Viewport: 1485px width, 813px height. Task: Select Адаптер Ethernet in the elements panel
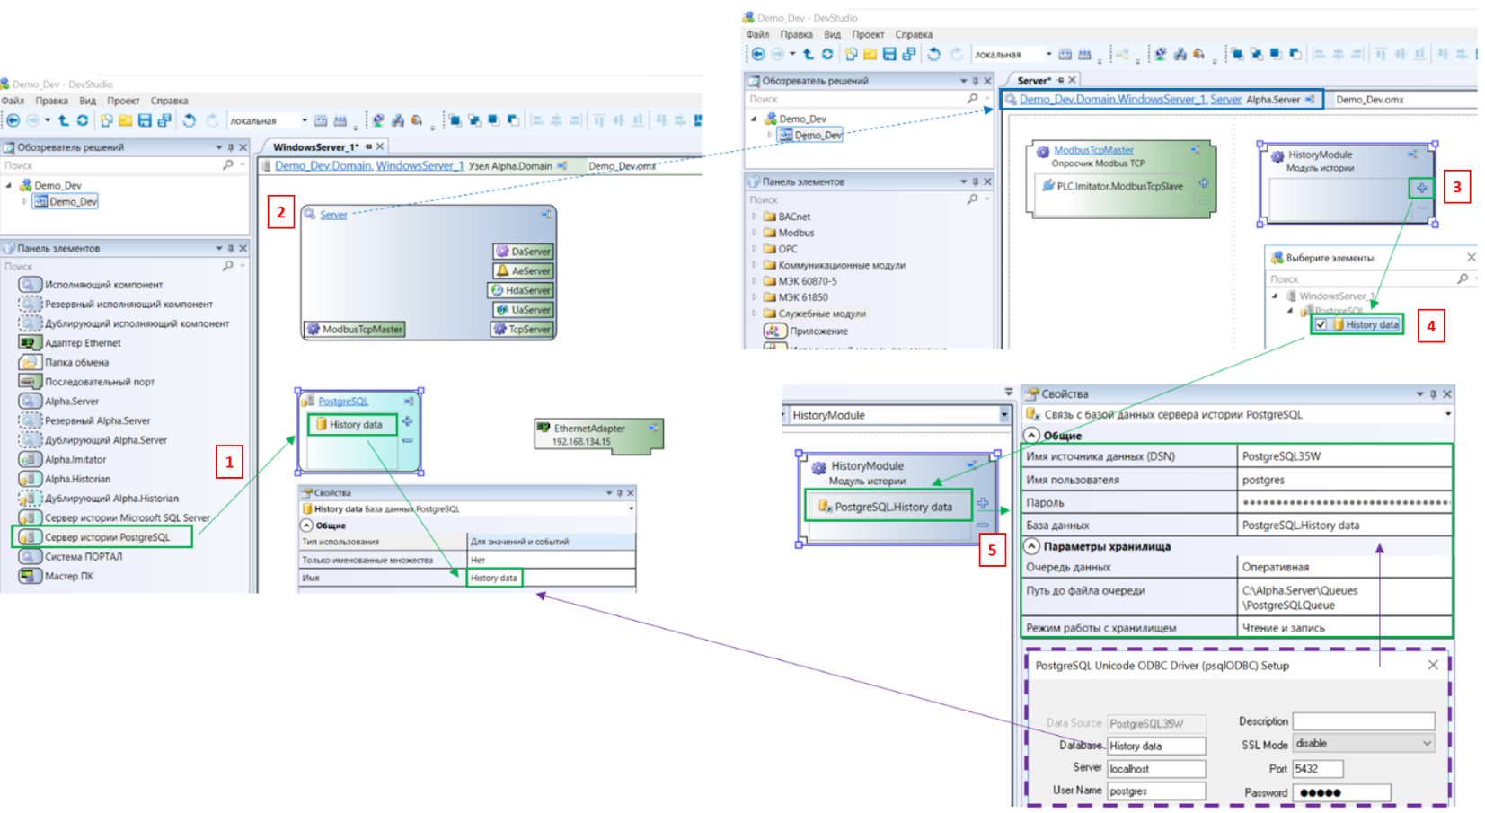click(x=70, y=342)
